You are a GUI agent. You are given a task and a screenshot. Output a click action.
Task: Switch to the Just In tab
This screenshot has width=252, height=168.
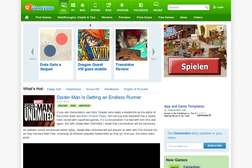click(175, 167)
